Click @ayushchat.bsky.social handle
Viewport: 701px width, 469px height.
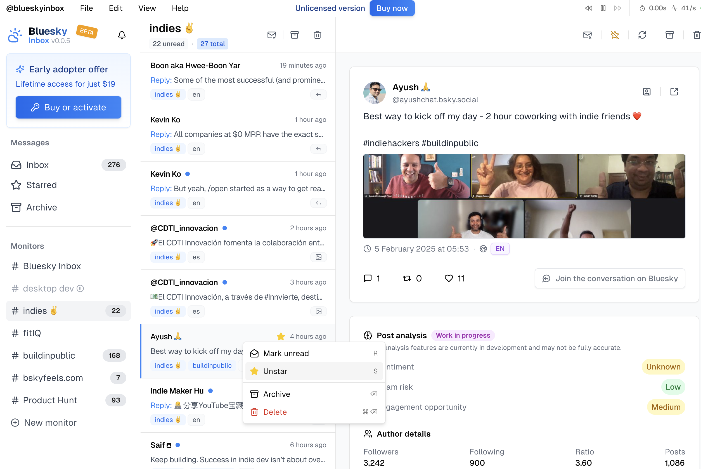pyautogui.click(x=435, y=100)
